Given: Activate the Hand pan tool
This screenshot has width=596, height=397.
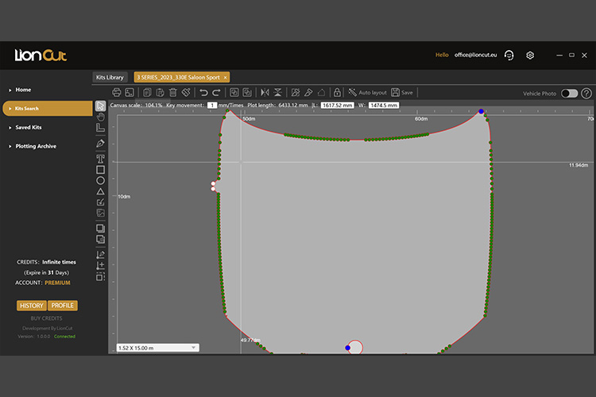Looking at the screenshot, I should pos(100,116).
